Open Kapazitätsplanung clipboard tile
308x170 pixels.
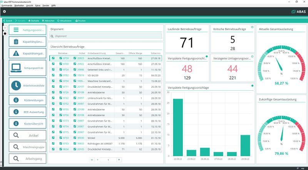coord(27,42)
